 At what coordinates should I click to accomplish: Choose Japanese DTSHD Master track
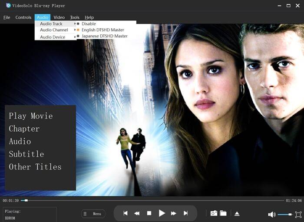[x=104, y=36]
